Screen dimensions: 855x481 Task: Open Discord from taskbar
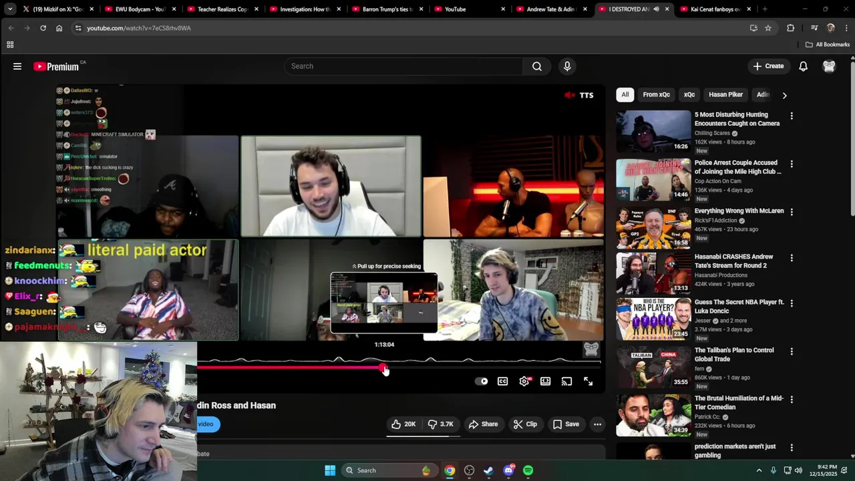point(509,470)
